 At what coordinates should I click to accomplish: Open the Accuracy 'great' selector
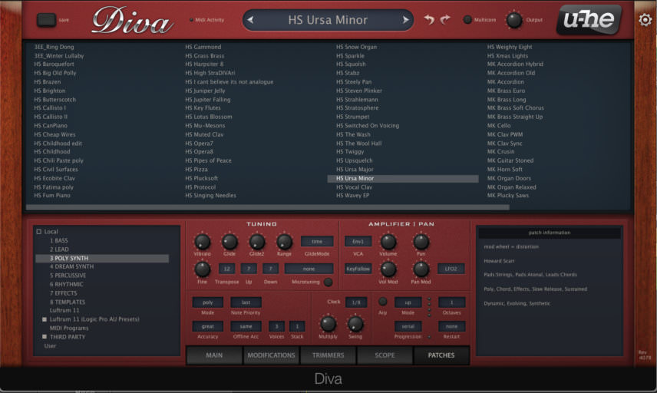208,326
